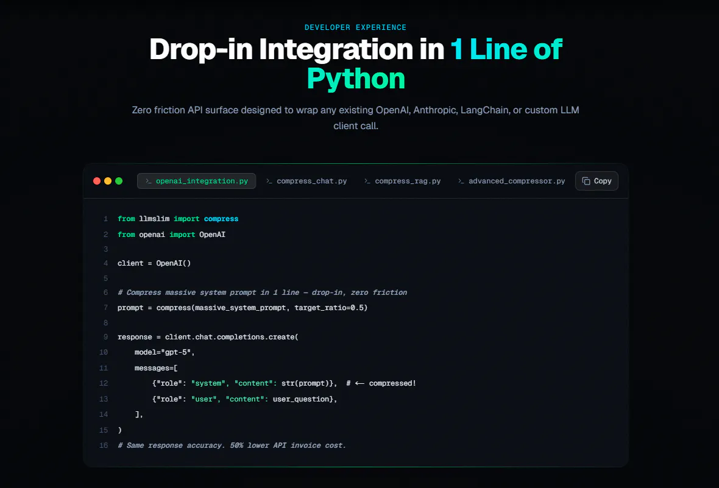
Task: Click code line 'from openai import OpenAI'
Action: (171, 235)
